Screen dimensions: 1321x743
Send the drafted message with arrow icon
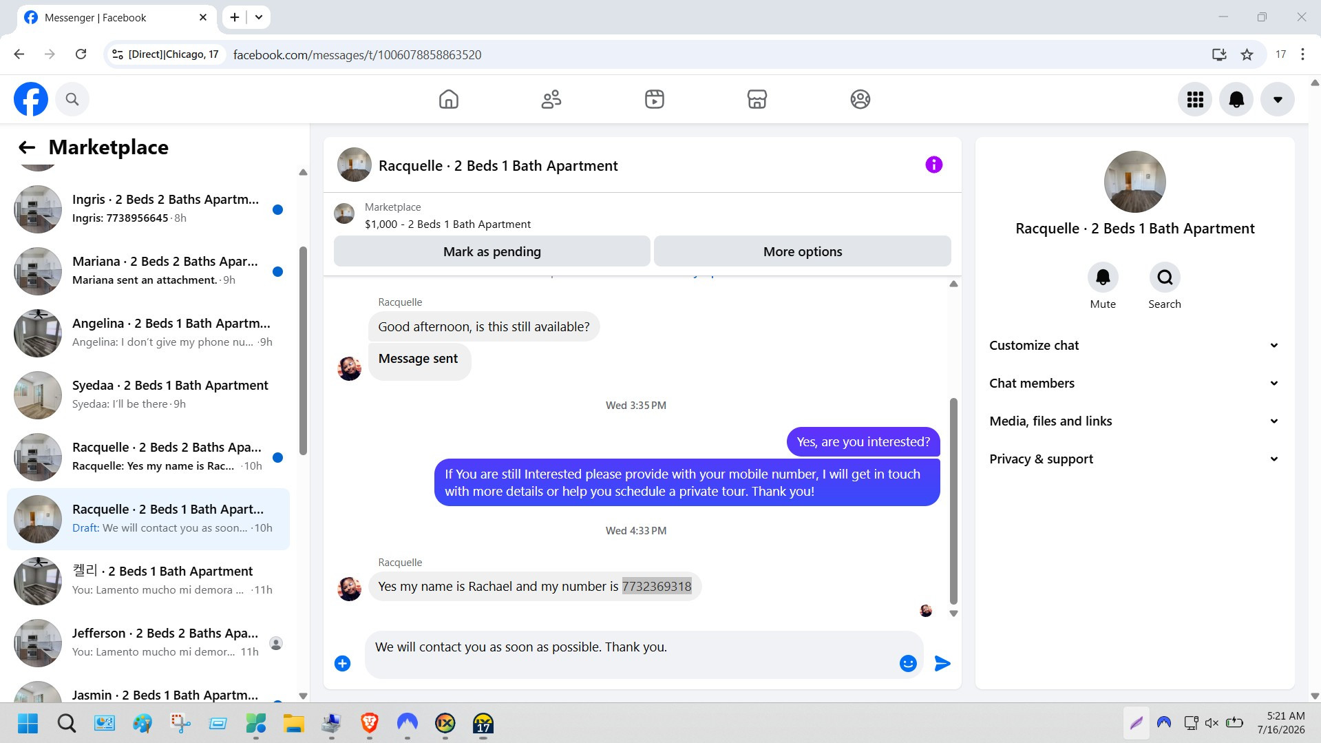click(x=942, y=663)
